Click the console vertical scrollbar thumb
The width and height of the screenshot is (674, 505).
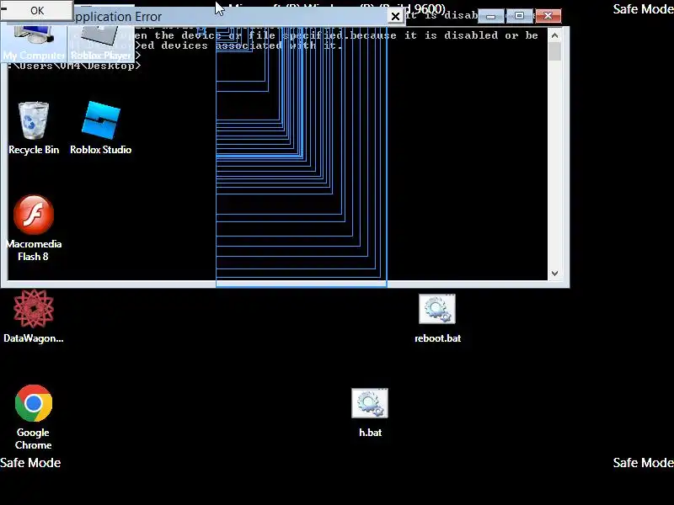click(554, 52)
